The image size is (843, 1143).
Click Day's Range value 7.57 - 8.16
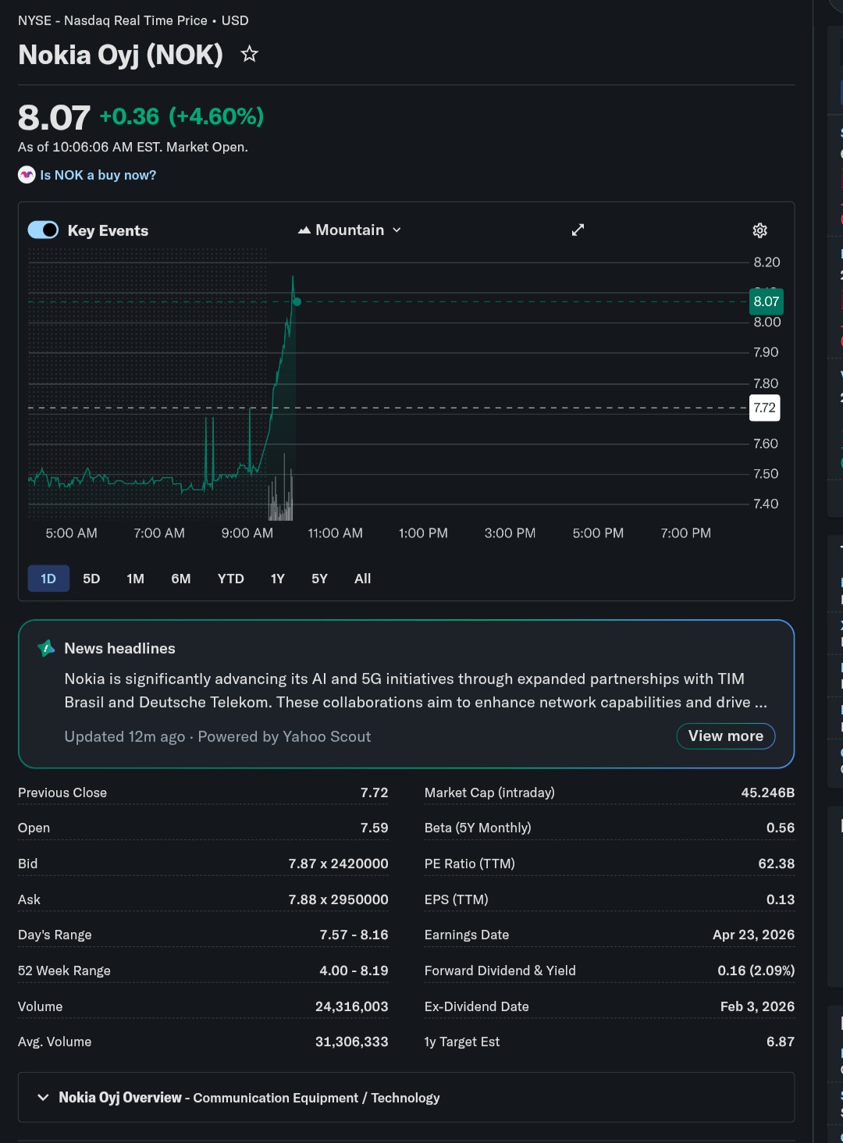[x=354, y=935]
